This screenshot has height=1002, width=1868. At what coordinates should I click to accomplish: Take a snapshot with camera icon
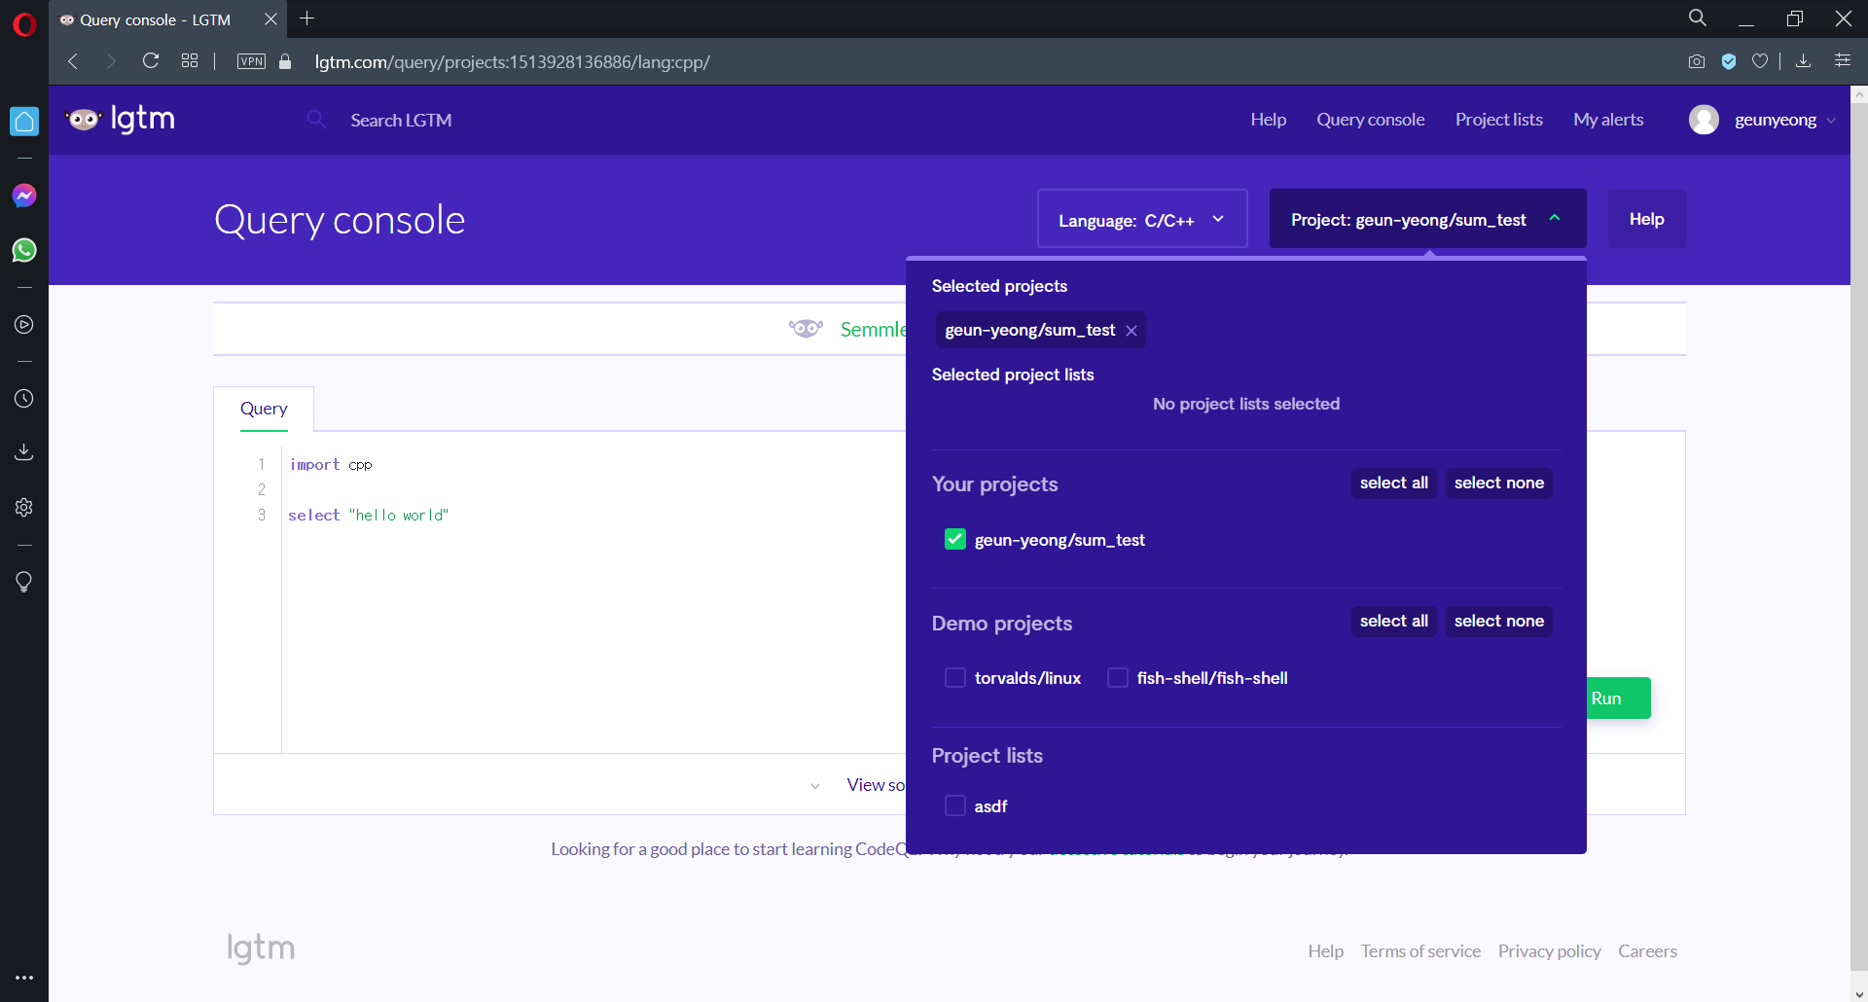pyautogui.click(x=1697, y=61)
